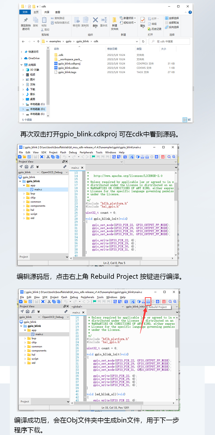The image size is (215, 435).
Task: Click Select All (全部选择) in Explorer ribbon
Action: (172, 18)
